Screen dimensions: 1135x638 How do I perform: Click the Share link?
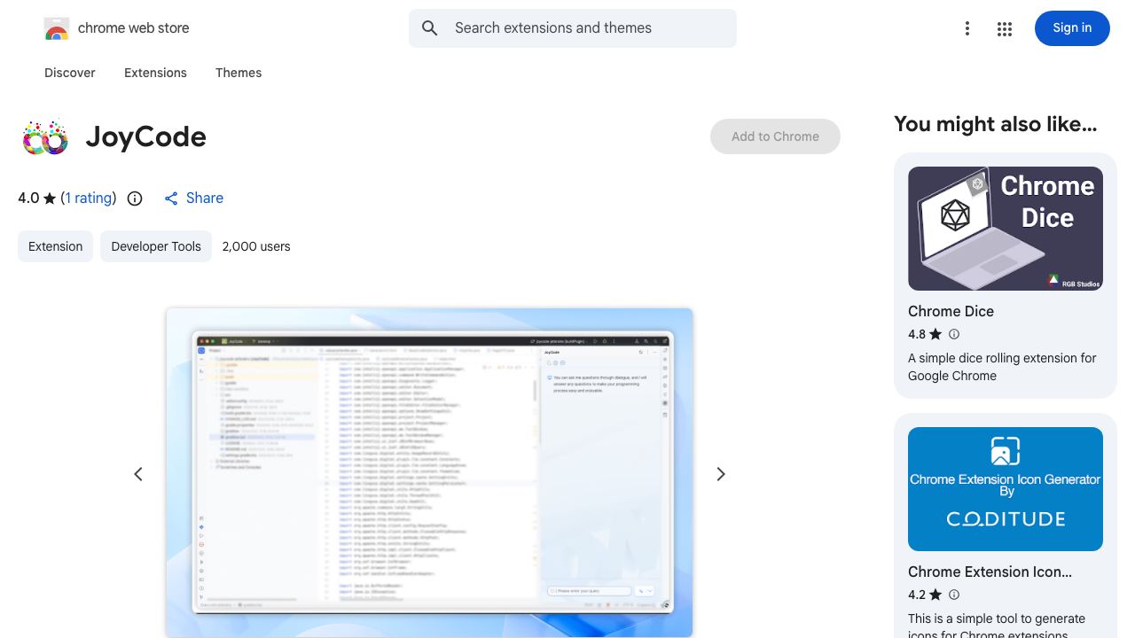pyautogui.click(x=205, y=198)
